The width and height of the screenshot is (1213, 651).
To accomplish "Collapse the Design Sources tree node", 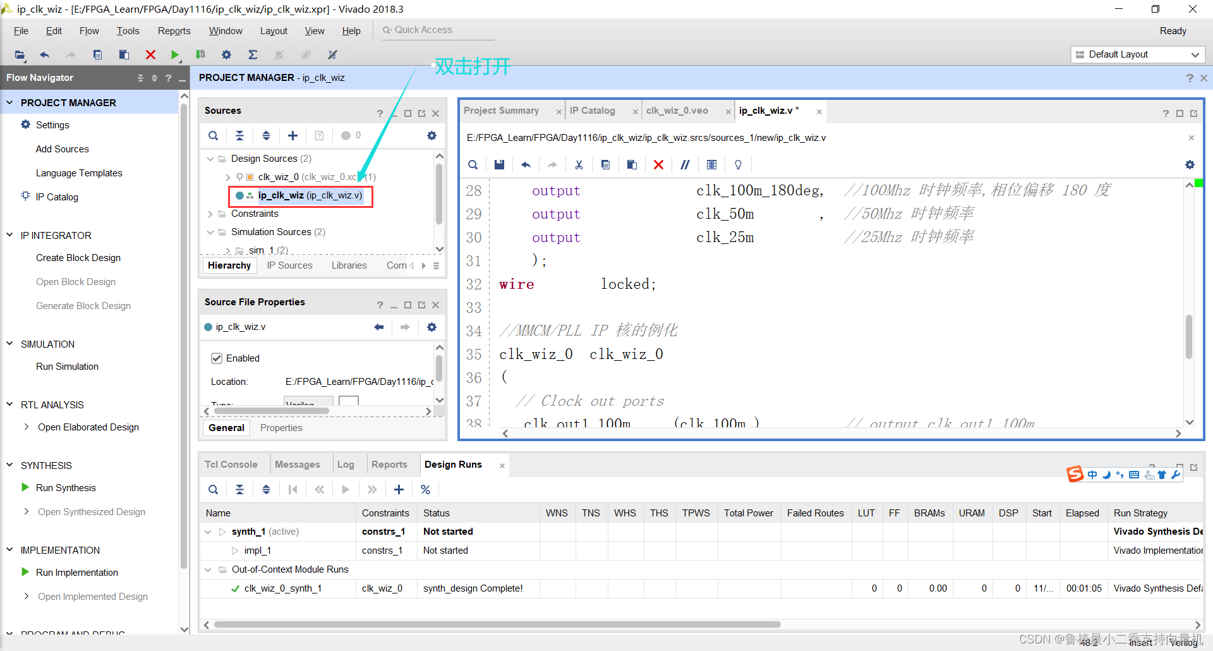I will click(x=210, y=159).
